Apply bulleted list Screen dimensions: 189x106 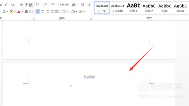tap(38, 5)
